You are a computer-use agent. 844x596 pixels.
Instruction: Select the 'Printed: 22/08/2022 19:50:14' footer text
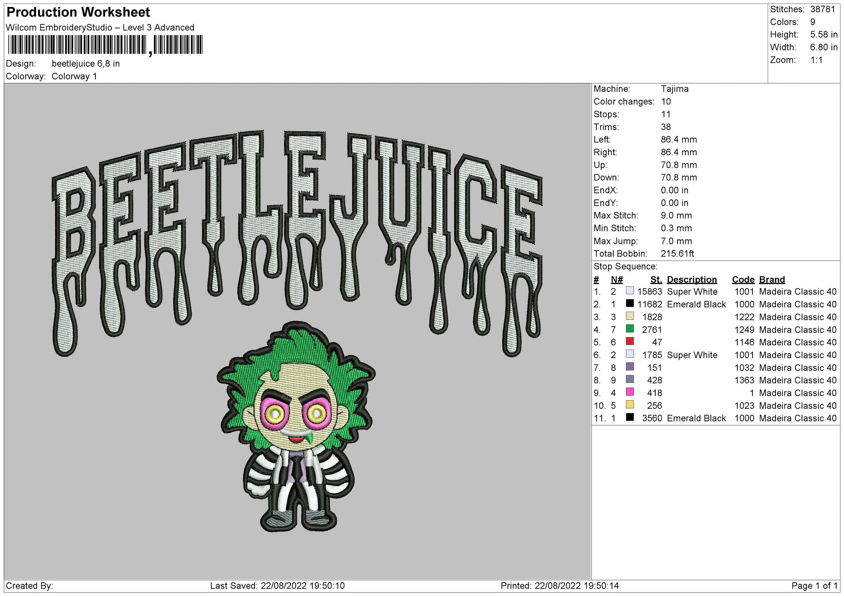pos(560,586)
